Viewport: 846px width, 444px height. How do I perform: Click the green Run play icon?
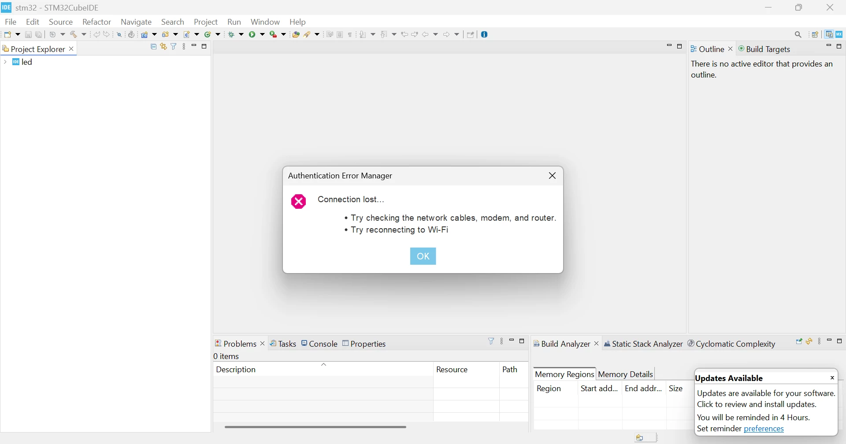[252, 34]
